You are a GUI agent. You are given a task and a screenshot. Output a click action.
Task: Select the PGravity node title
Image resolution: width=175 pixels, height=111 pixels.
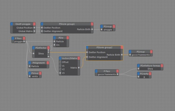tap(144, 74)
